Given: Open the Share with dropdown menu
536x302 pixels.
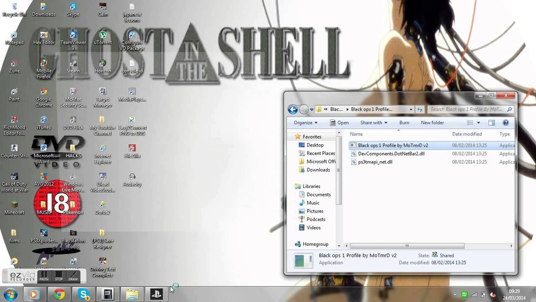Looking at the screenshot, I should (374, 122).
